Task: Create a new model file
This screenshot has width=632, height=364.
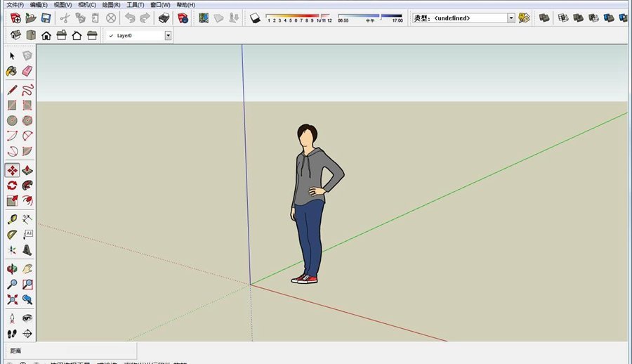Action: pyautogui.click(x=15, y=18)
